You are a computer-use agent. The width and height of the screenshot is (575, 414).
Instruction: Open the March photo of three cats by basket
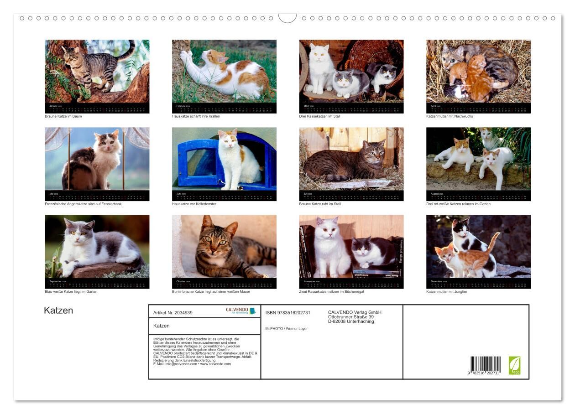pos(351,71)
